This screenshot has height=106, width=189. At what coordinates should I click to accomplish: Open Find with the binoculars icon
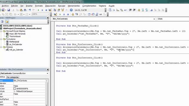[25, 10]
